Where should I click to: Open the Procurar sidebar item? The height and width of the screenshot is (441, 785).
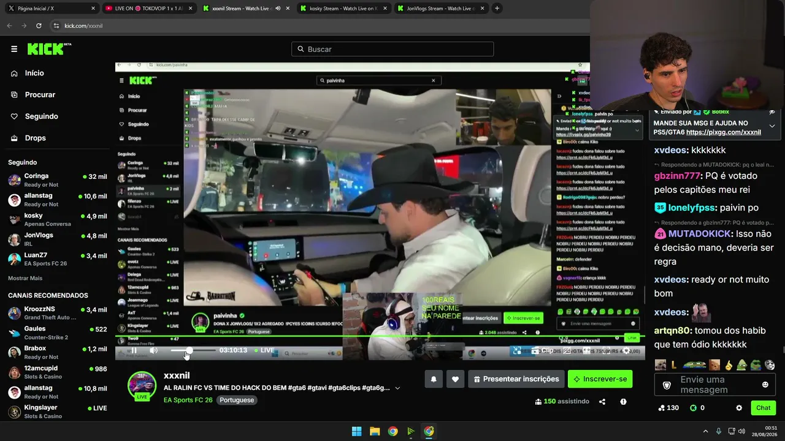[x=40, y=95]
